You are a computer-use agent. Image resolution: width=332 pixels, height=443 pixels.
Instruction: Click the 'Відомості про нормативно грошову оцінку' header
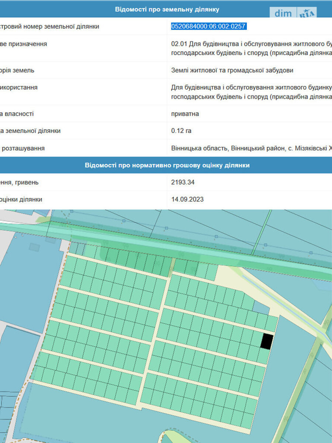click(167, 165)
